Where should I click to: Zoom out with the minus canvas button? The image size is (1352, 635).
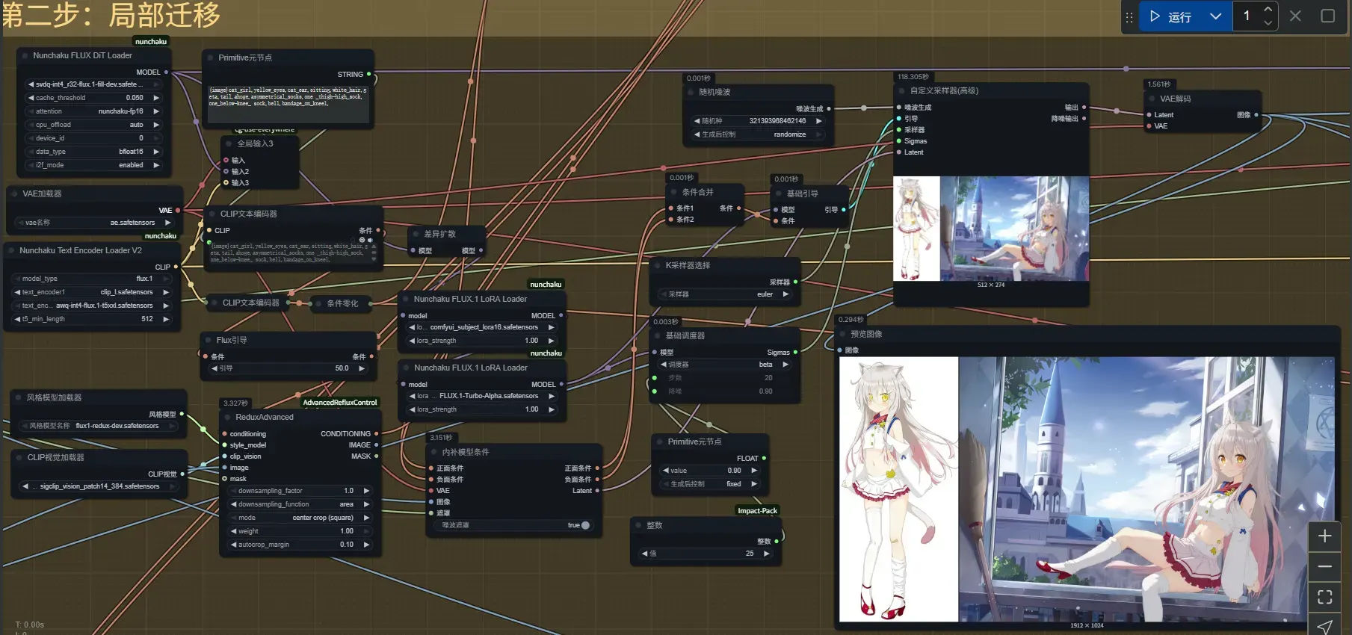click(x=1324, y=566)
